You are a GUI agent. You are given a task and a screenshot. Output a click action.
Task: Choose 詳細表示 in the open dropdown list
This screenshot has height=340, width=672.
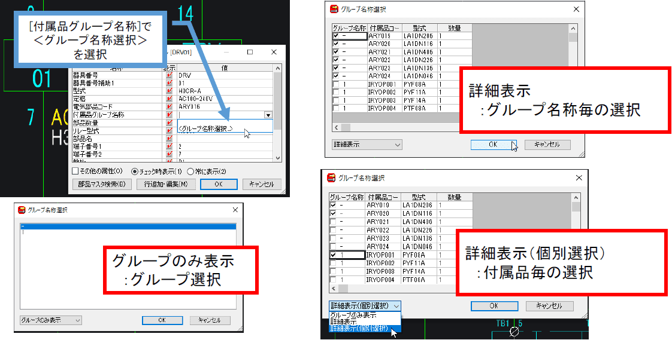(365, 321)
